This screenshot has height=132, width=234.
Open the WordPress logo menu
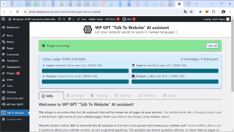pos(3,19)
